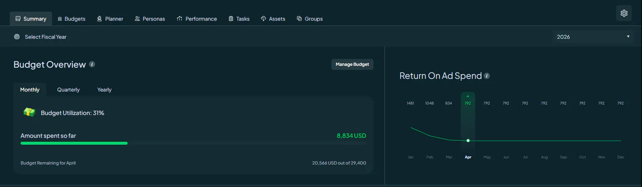Viewport: 642px width, 187px height.
Task: Select the Monthly budget view
Action: [30, 89]
